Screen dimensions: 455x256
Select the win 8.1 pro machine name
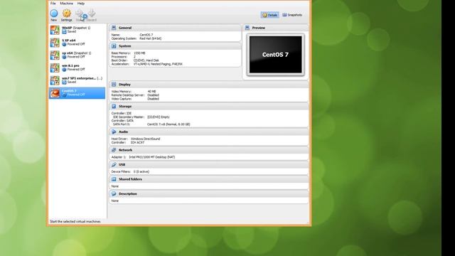70,66
